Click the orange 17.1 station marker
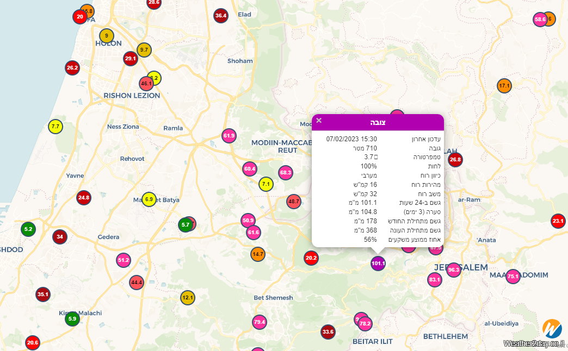The width and height of the screenshot is (568, 351). click(x=504, y=86)
